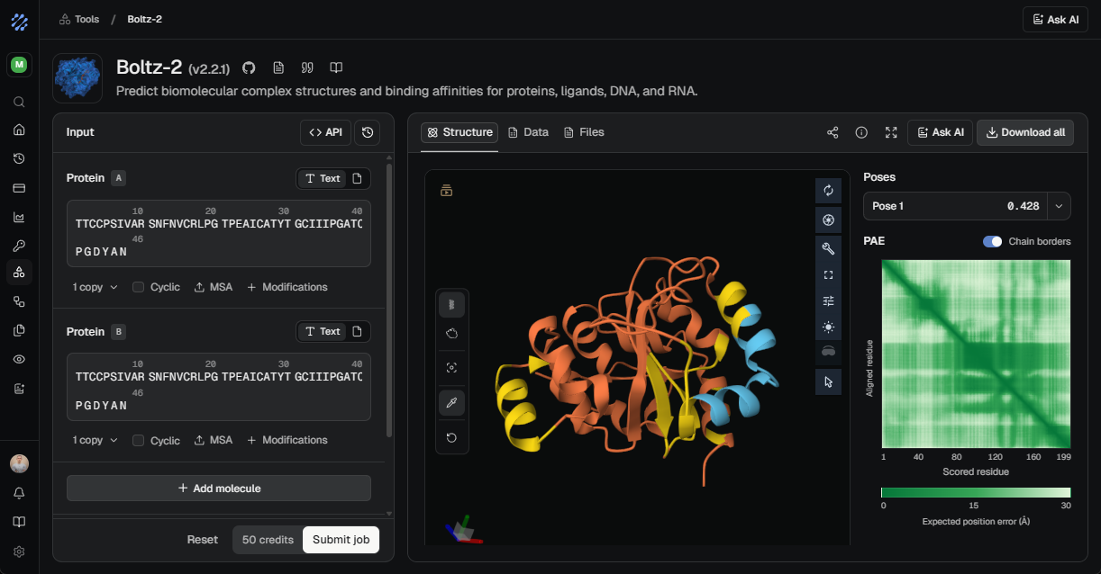Viewport: 1101px width, 574px height.
Task: Click MSA upload for Protein A
Action: (213, 287)
